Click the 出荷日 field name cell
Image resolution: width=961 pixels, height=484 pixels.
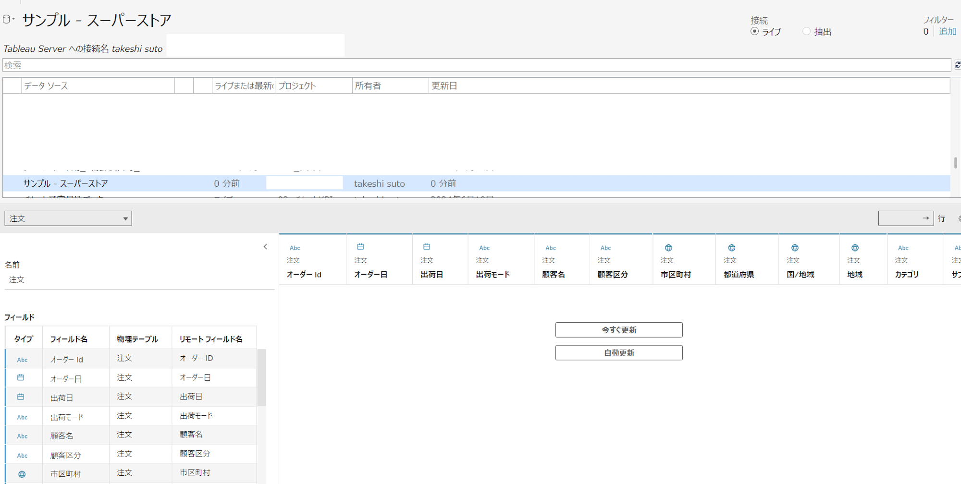[x=76, y=398]
